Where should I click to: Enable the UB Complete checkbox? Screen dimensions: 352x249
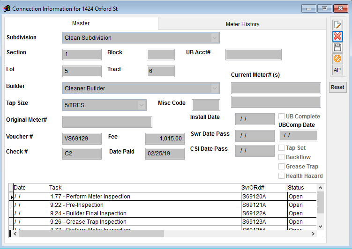pyautogui.click(x=282, y=117)
